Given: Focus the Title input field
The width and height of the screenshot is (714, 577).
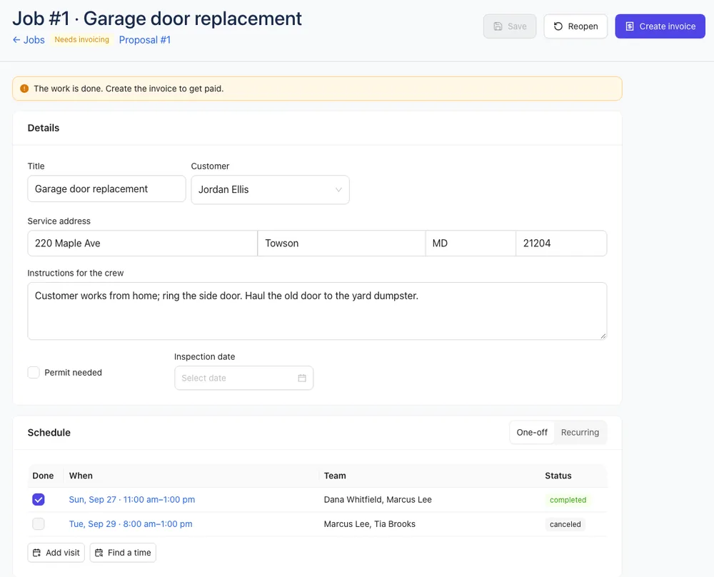Looking at the screenshot, I should tap(106, 189).
